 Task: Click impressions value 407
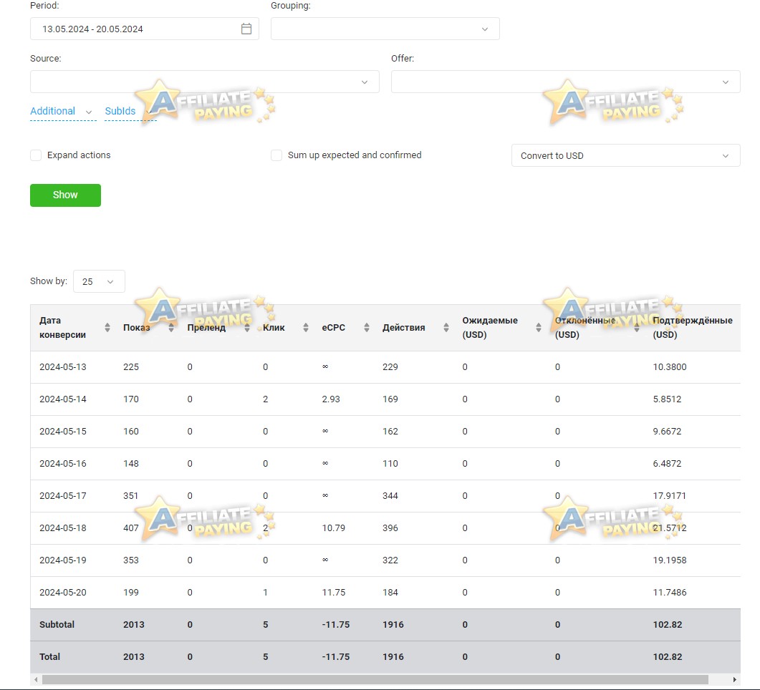pos(131,528)
